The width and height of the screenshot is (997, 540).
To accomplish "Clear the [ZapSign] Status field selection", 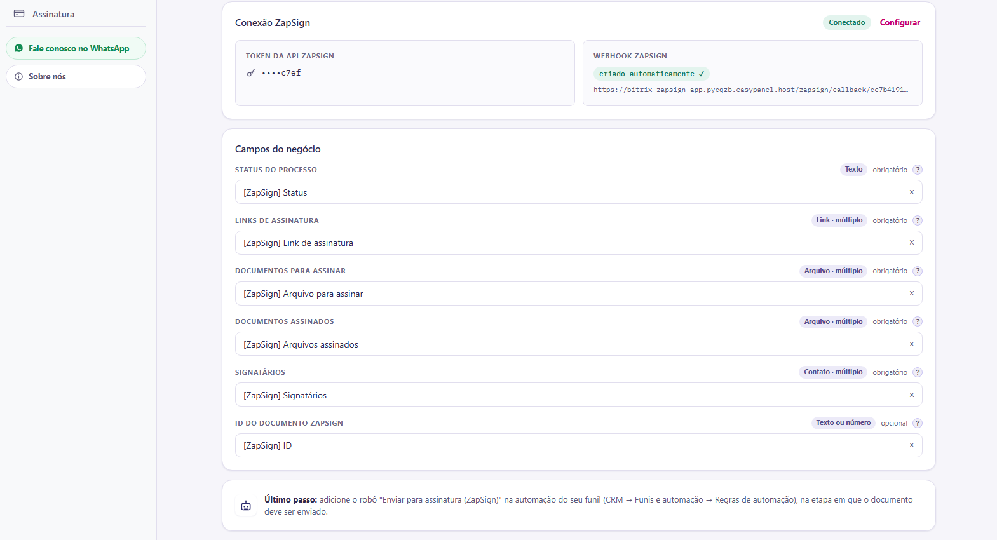I will coord(911,192).
